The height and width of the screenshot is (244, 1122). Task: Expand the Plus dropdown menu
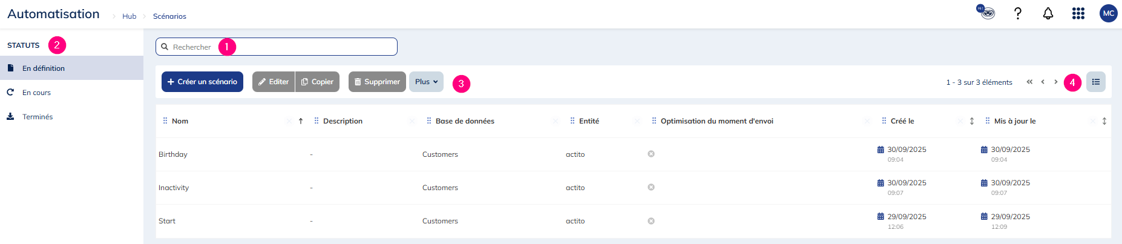(426, 82)
